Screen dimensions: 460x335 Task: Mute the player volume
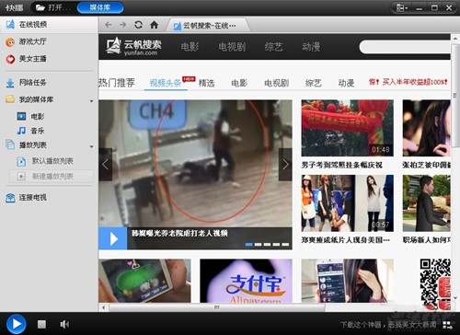point(64,324)
